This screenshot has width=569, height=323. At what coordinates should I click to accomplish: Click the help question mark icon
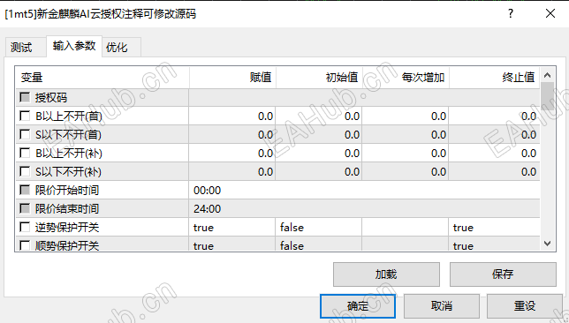pos(511,14)
